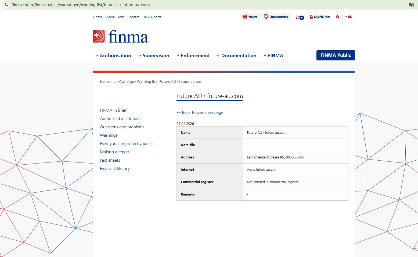Image resolution: width=418 pixels, height=257 pixels.
Task: Go to Home in top navigation
Action: click(98, 17)
